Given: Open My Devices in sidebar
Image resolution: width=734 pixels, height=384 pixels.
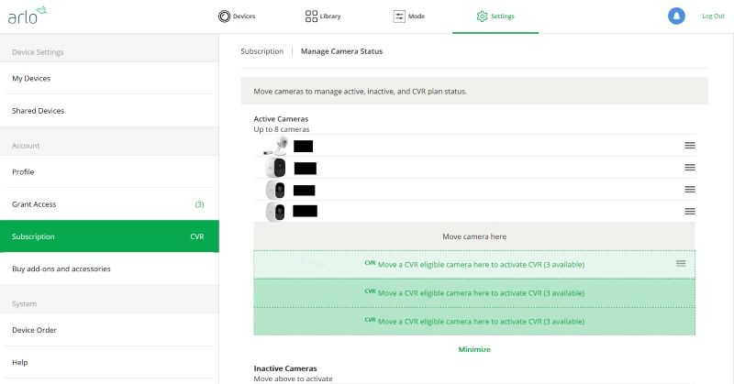Looking at the screenshot, I should click(x=109, y=78).
